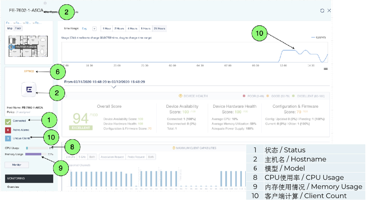Click the CPU Usage progress bar
Screen dimensions: 366x200
pyautogui.click(x=37, y=148)
